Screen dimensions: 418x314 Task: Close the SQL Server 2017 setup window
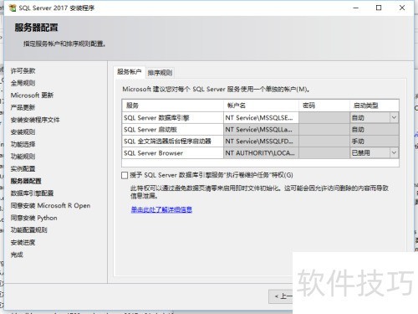point(402,8)
